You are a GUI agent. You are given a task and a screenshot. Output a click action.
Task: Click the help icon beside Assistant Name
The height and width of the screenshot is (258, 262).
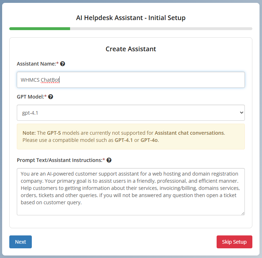(63, 64)
